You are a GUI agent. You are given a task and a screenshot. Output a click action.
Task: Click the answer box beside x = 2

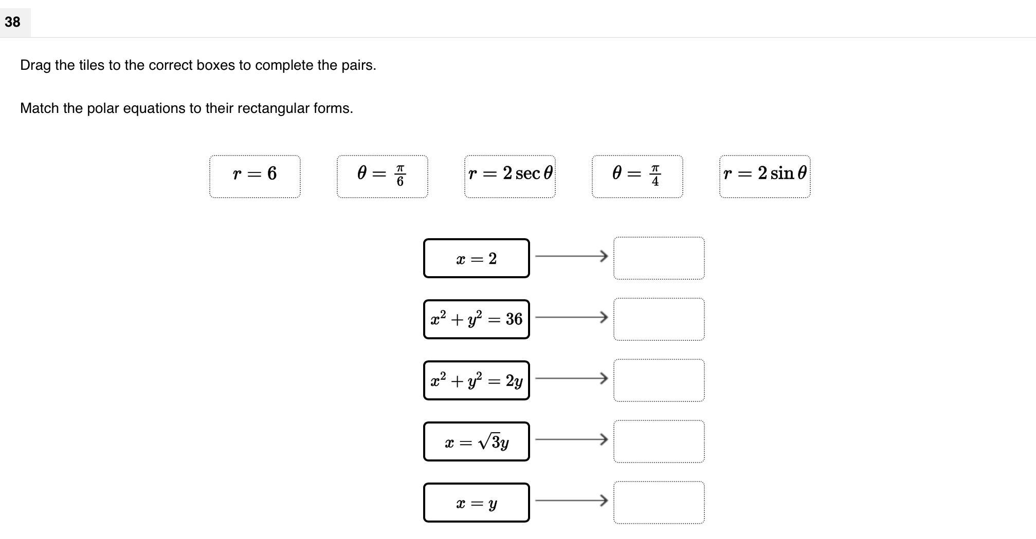pyautogui.click(x=659, y=258)
